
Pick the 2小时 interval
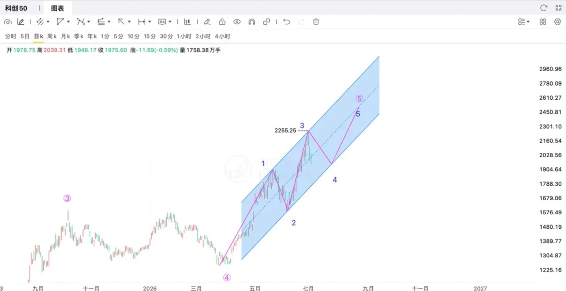[x=203, y=36]
